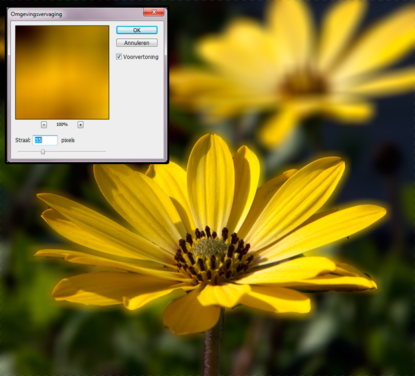
Task: Cancel the dialog with Annuleren button
Action: coord(137,43)
